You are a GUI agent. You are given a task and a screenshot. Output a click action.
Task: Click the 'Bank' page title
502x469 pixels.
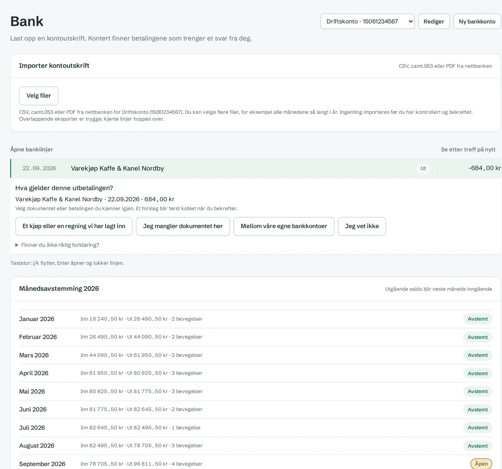click(27, 21)
